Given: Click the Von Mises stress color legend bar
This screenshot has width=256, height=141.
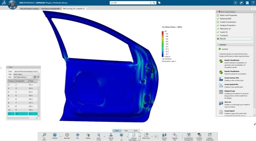Looking at the screenshot, I should (x=163, y=44).
